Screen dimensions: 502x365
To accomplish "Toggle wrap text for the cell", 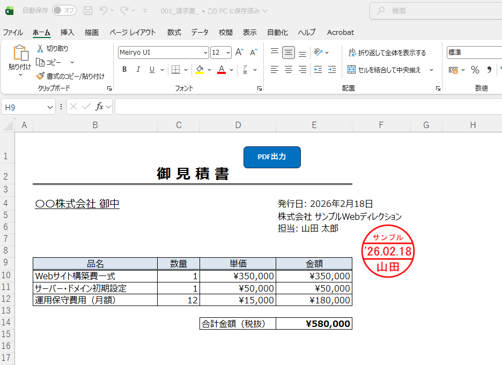I will pyautogui.click(x=352, y=53).
